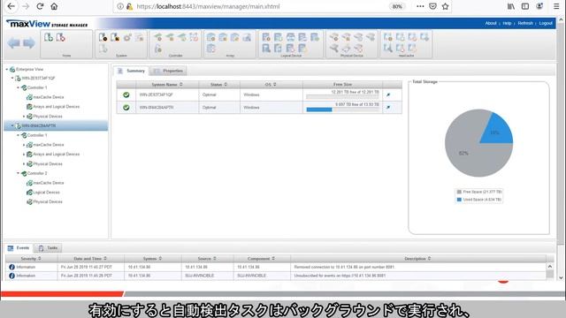Collapse the WIN-2E93T34F1QF system node
This screenshot has height=318, width=566.
pyautogui.click(x=12, y=78)
